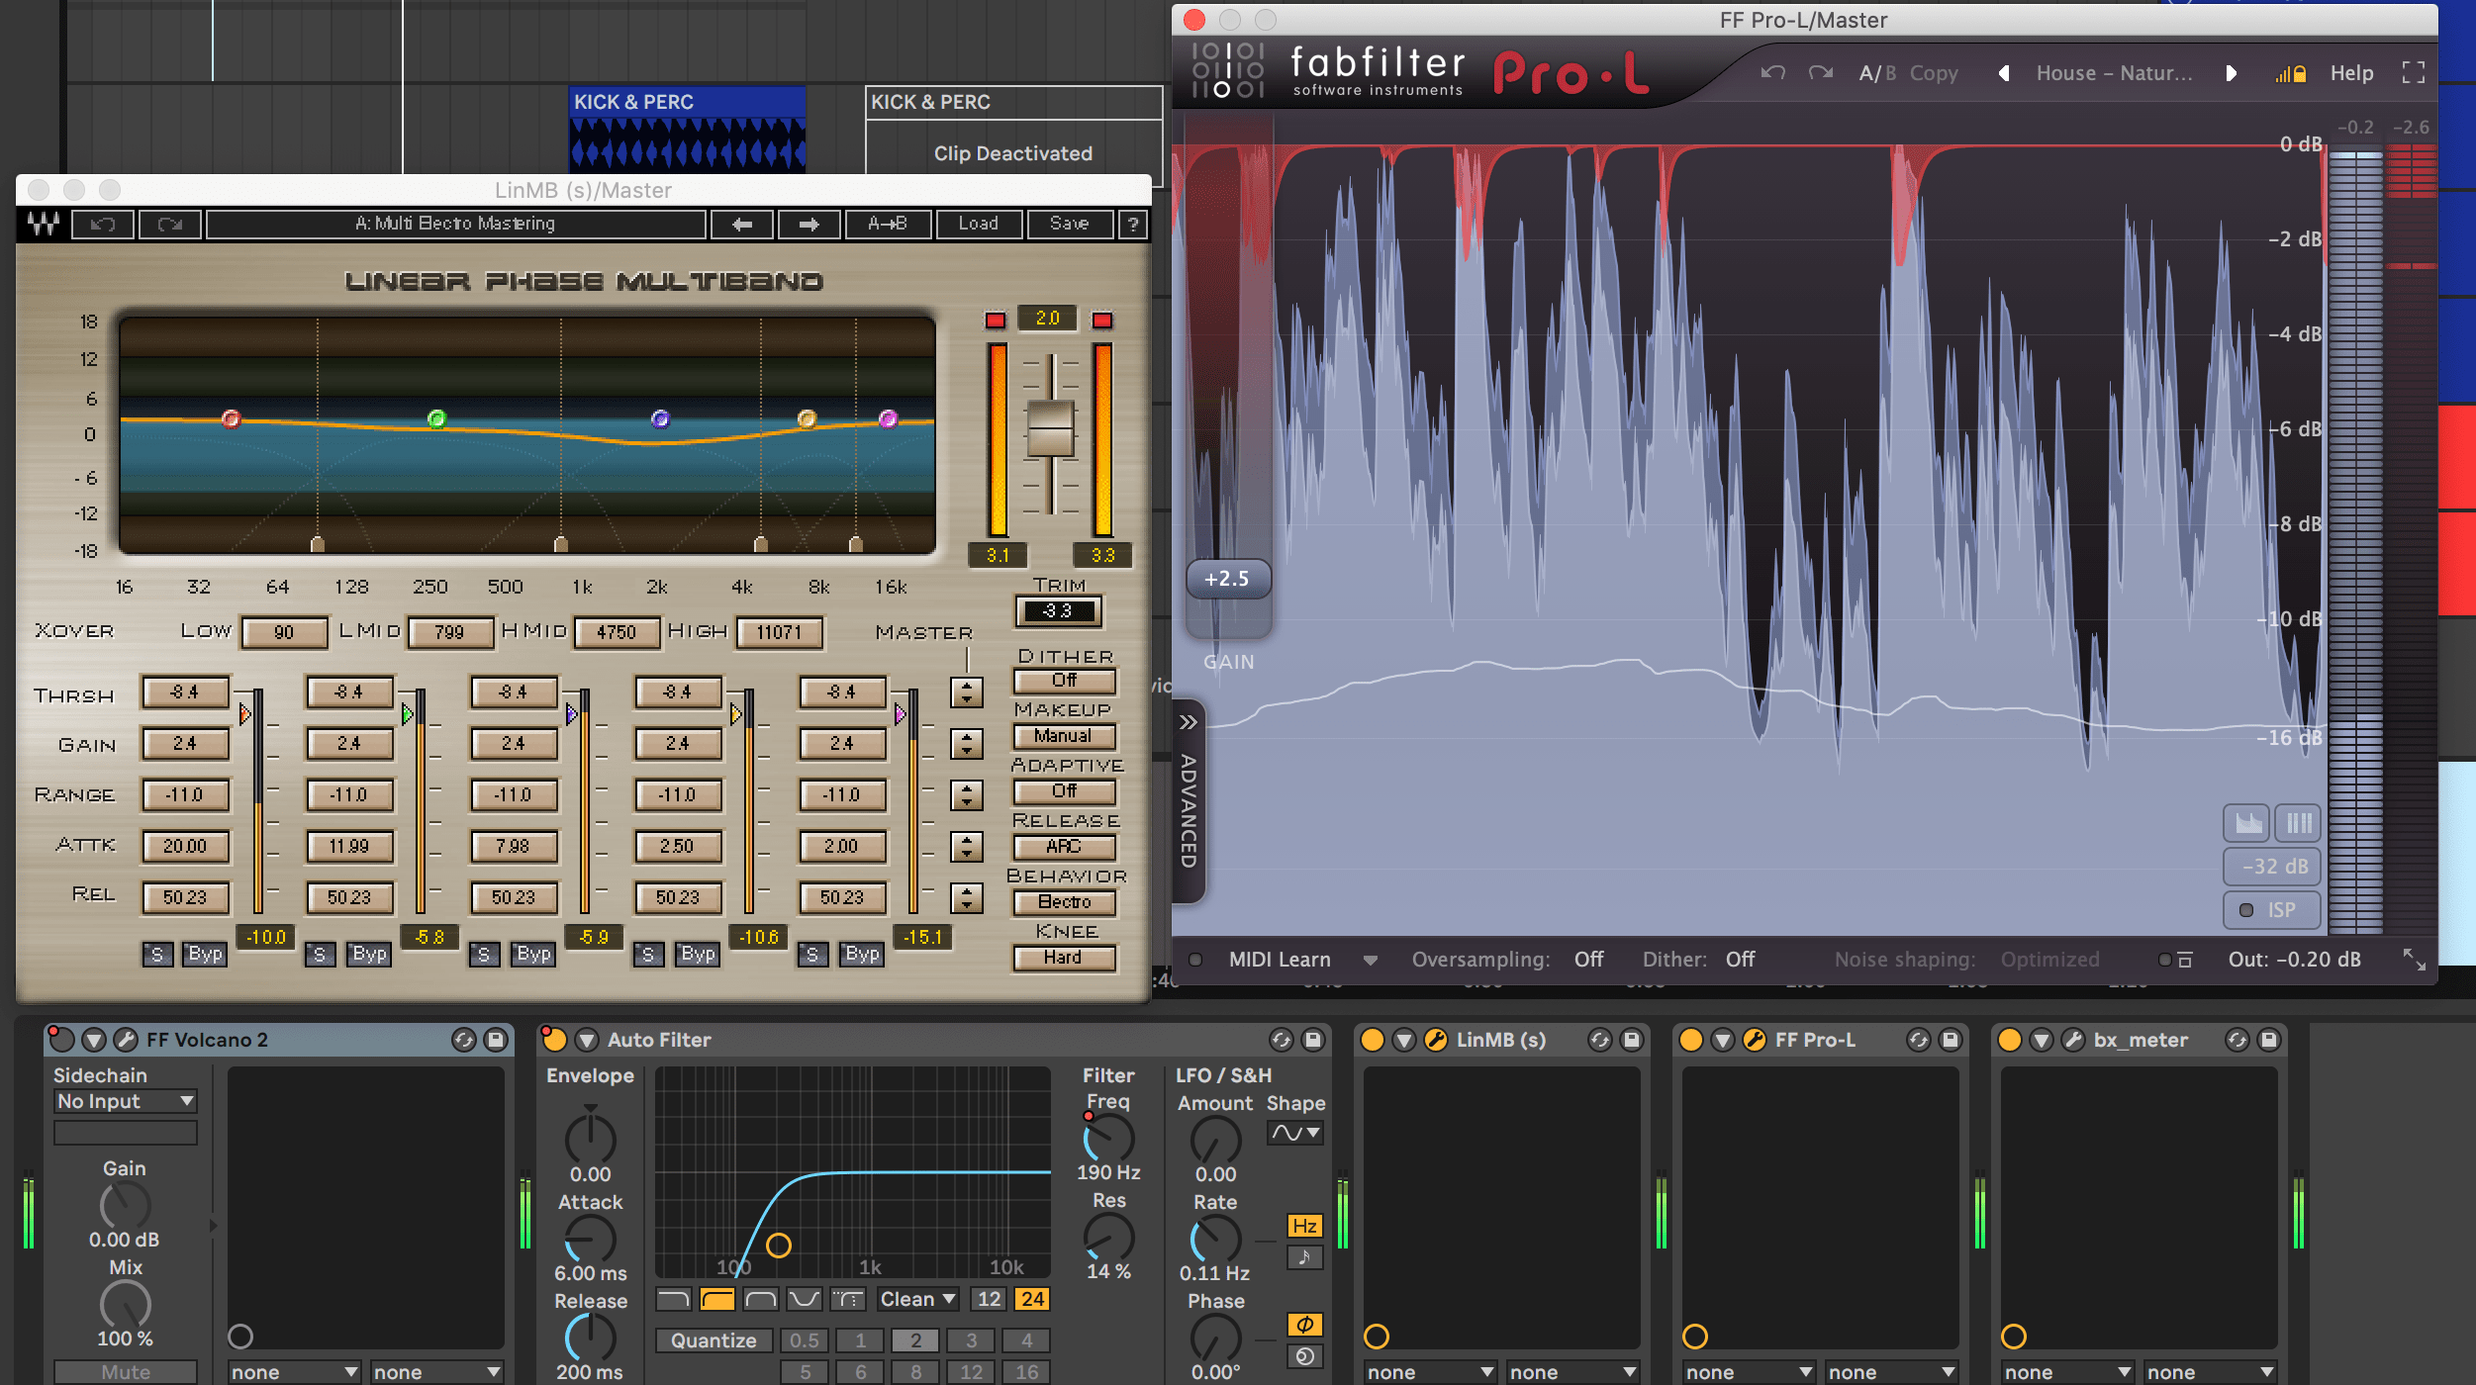
Task: Open Waves logo menu in LinMB
Action: pos(44,225)
